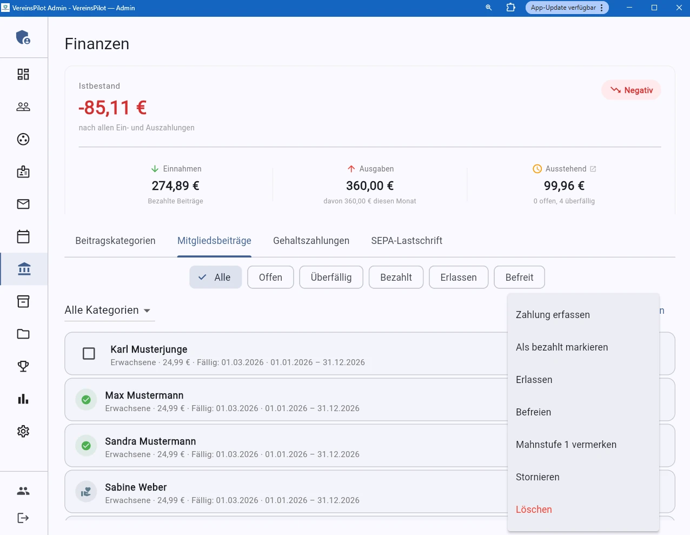This screenshot has width=690, height=535.
Task: Open the statistics bar-chart icon
Action: click(x=23, y=399)
